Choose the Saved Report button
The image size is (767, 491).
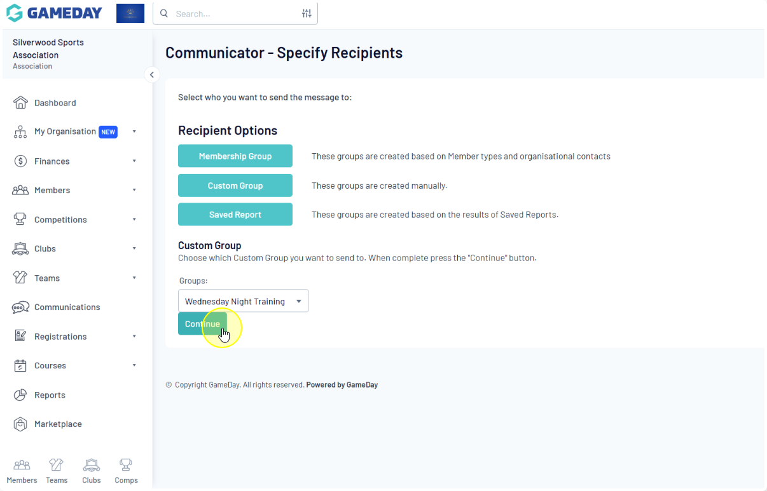[235, 215]
